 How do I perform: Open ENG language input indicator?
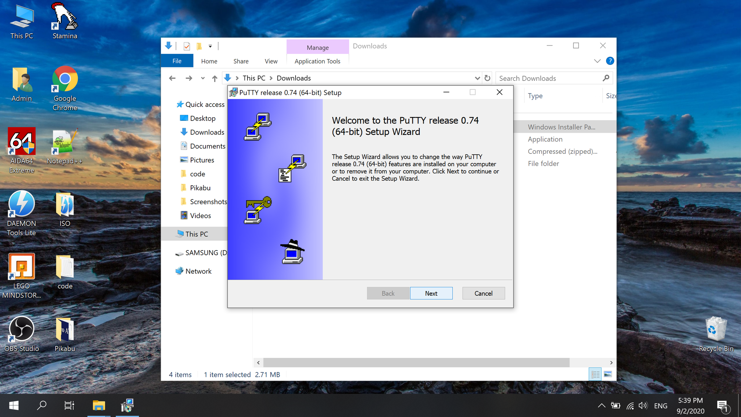pyautogui.click(x=661, y=406)
